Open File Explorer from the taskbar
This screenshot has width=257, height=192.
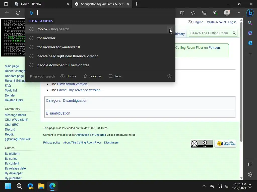(x=41, y=186)
